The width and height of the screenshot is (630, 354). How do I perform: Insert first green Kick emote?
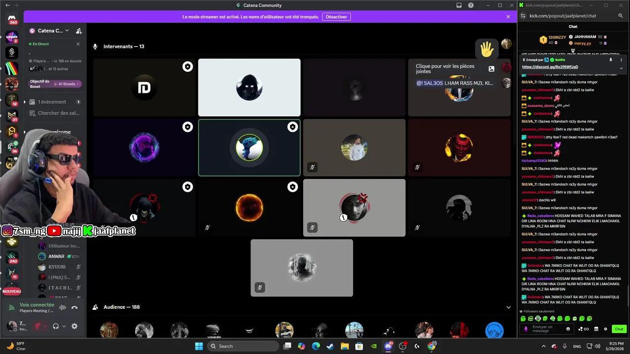click(523, 319)
